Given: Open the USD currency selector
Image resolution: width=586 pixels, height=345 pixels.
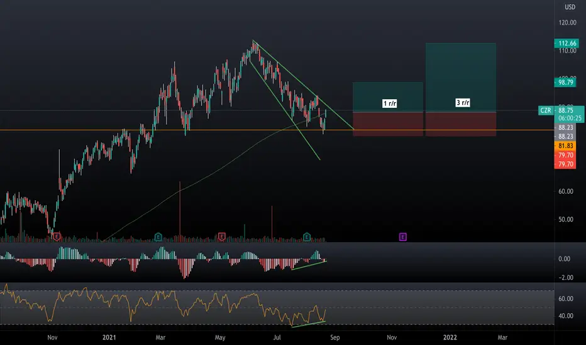Looking at the screenshot, I should pos(570,7).
